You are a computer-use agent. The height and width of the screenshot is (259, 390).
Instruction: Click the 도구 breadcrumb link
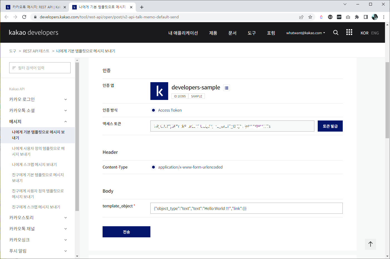pos(13,51)
